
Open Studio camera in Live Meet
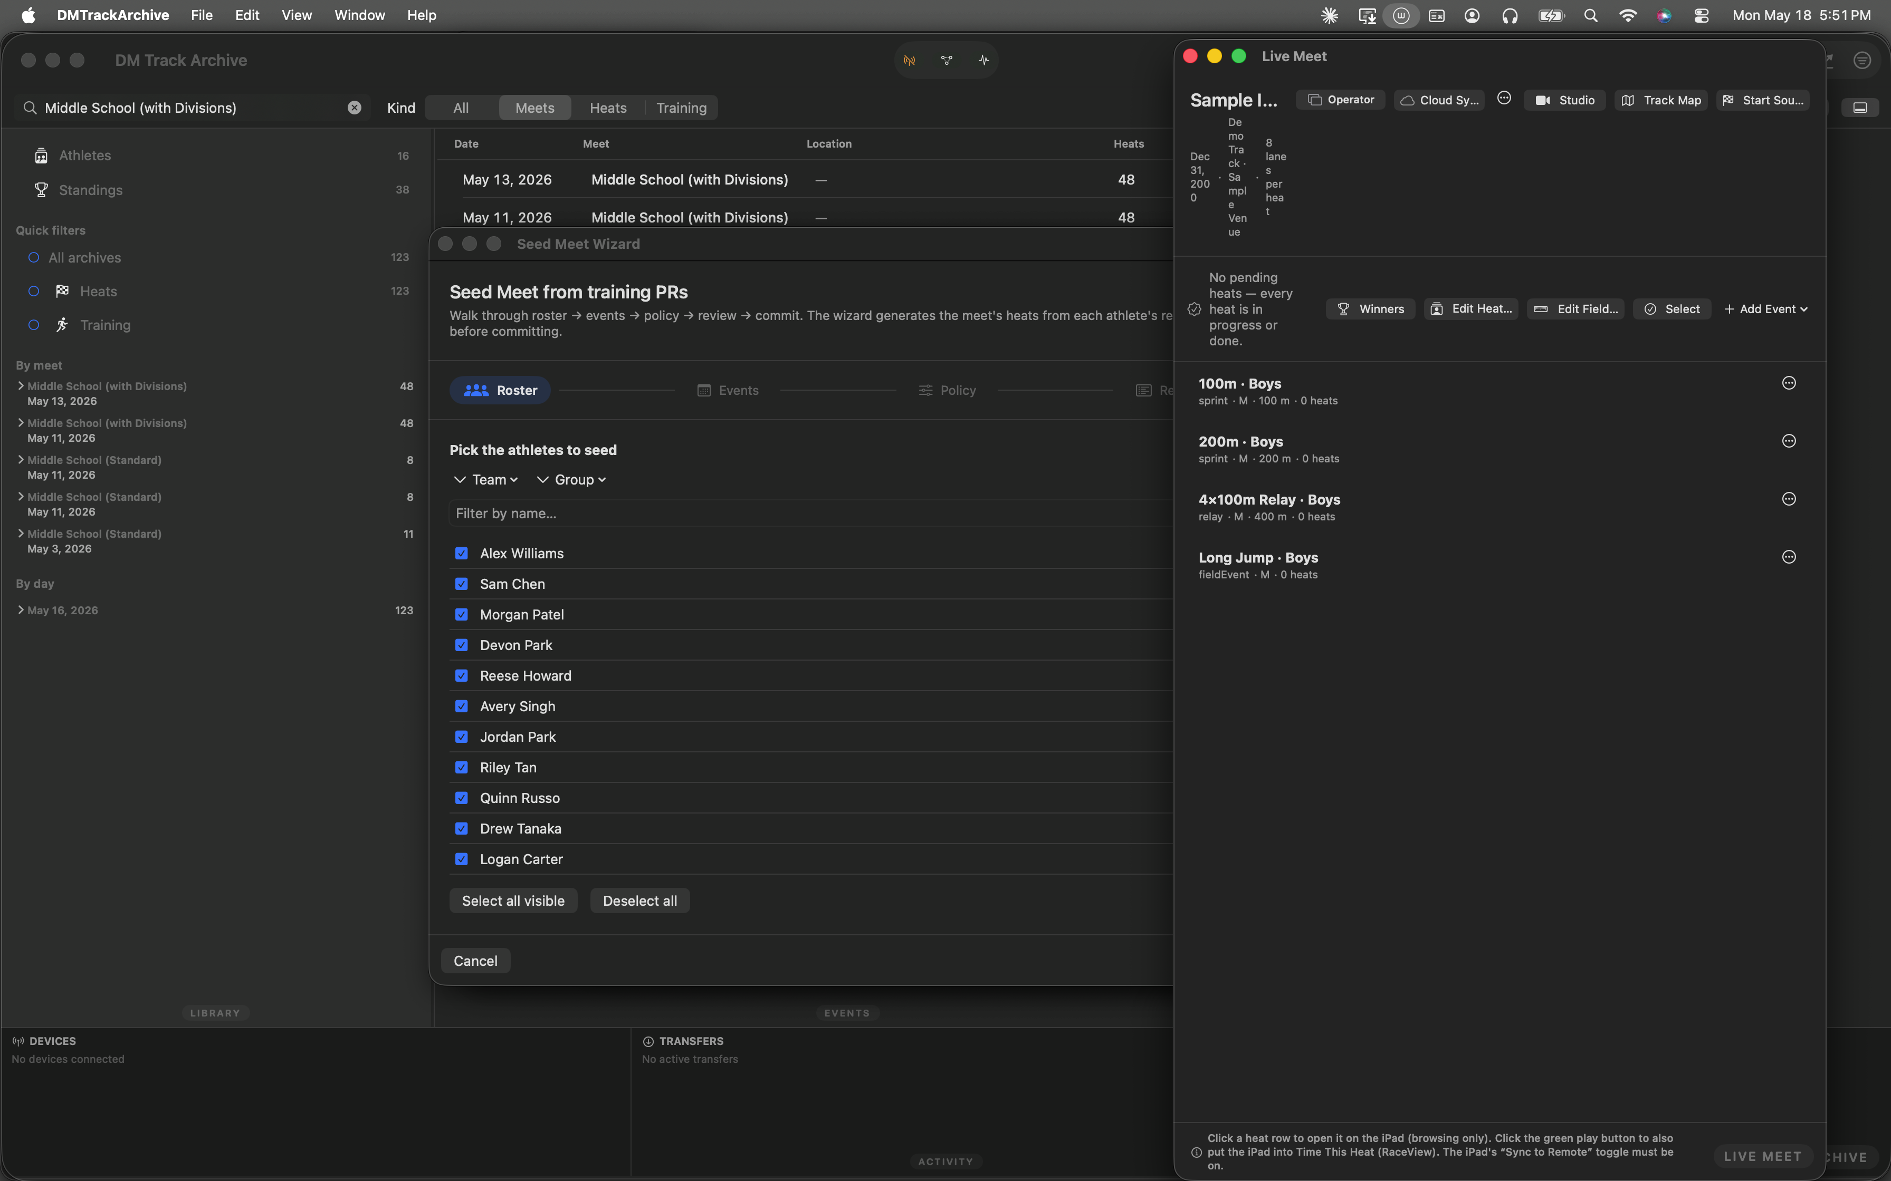coord(1564,100)
